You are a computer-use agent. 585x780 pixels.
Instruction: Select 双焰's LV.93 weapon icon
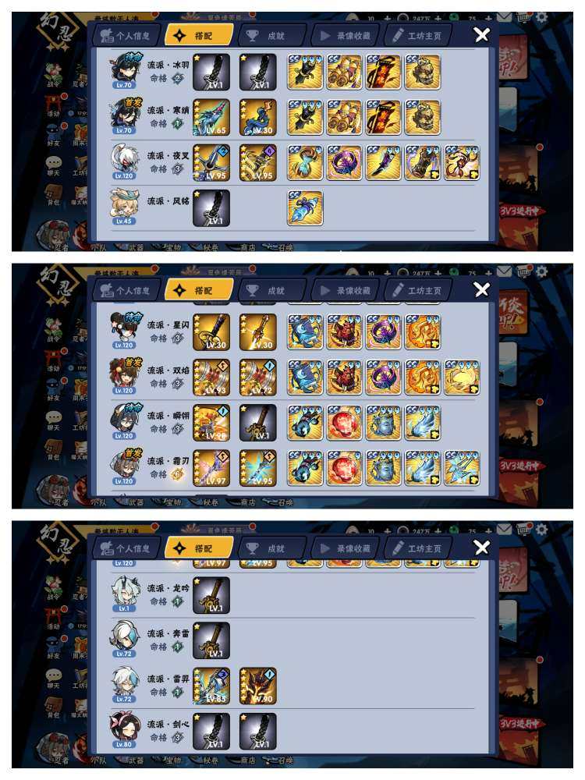pyautogui.click(x=211, y=378)
